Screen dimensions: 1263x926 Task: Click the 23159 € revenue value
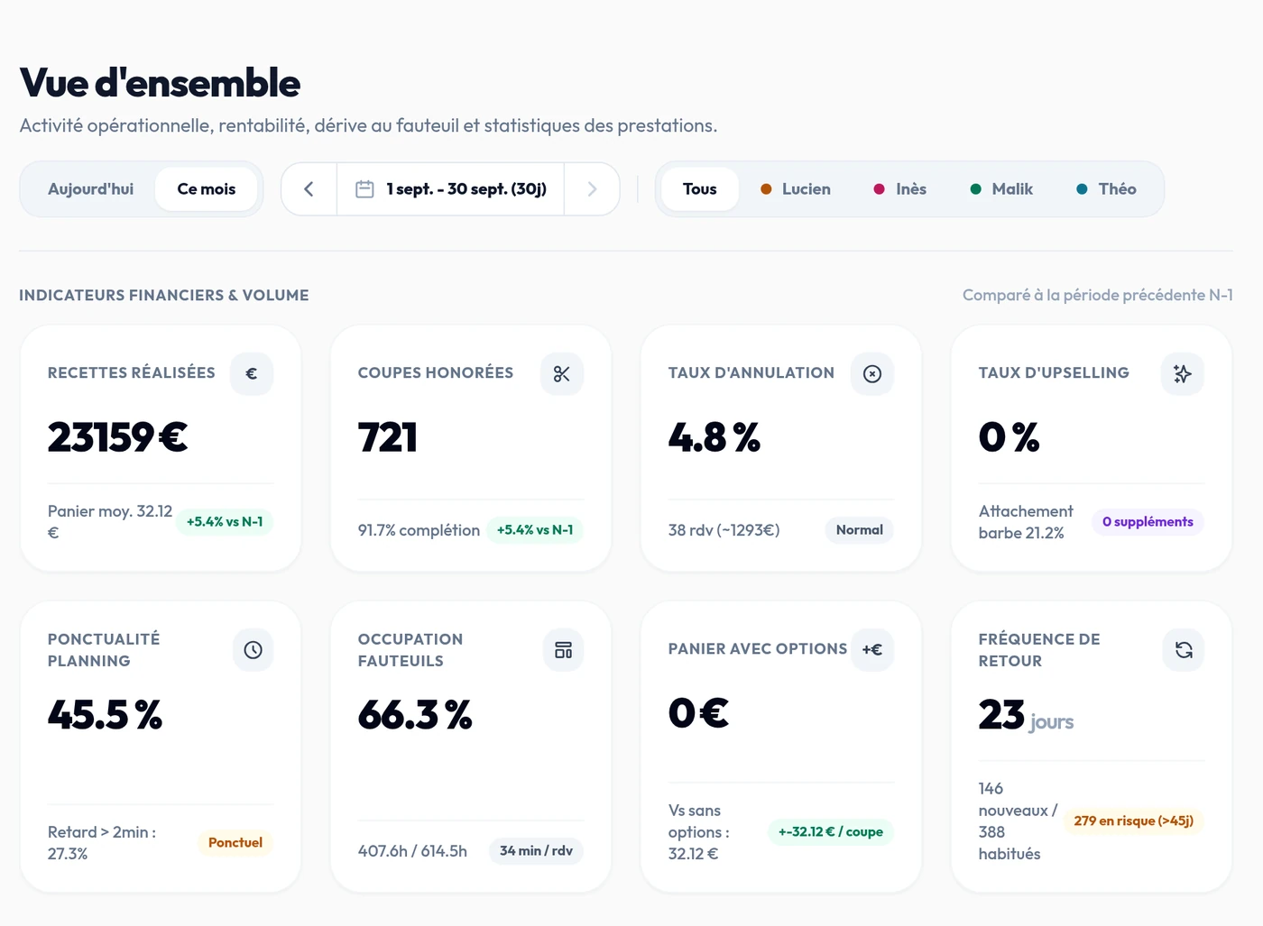[118, 438]
